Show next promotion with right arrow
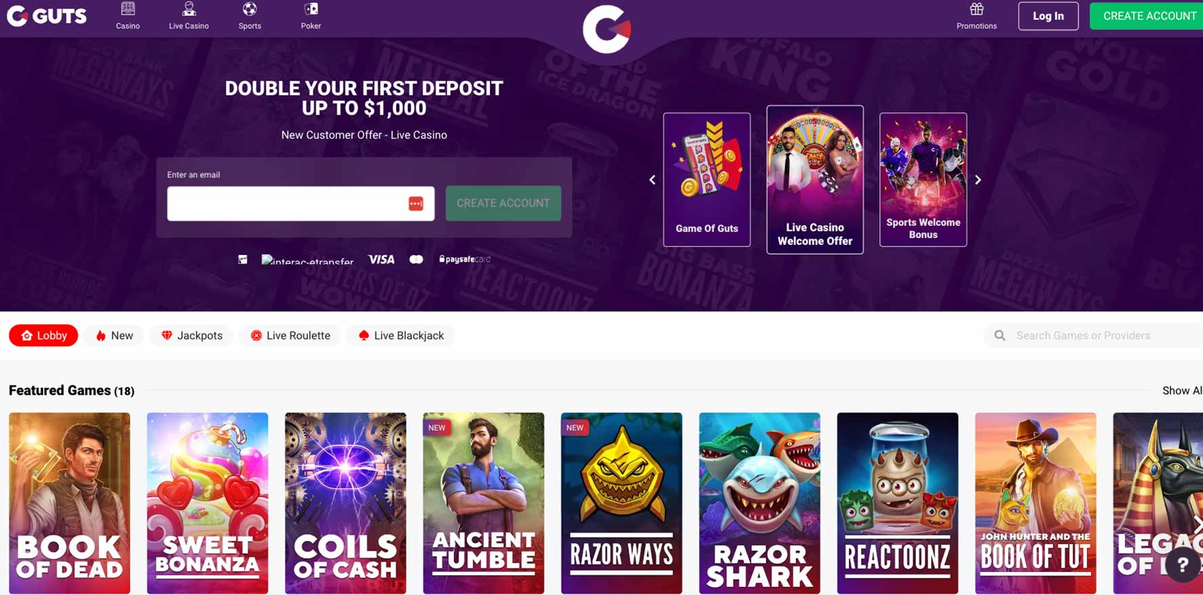1203x595 pixels. click(978, 180)
